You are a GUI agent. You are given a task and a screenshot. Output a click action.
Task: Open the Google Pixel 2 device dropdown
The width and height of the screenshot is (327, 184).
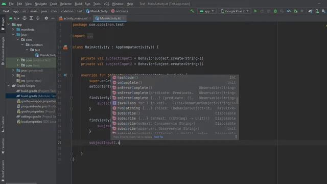click(235, 11)
